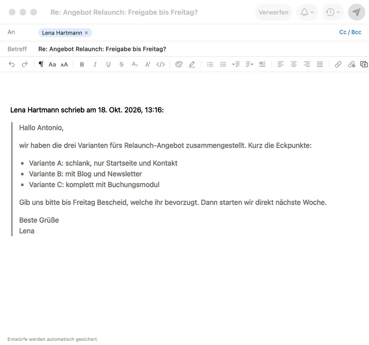This screenshot has width=369, height=345.
Task: Toggle strikethrough formatting
Action: [x=121, y=64]
